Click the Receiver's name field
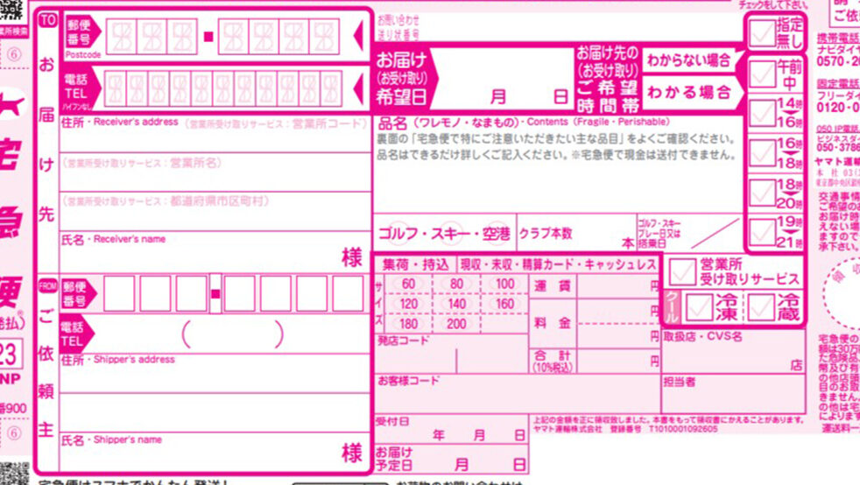860x485 pixels. tap(215, 253)
